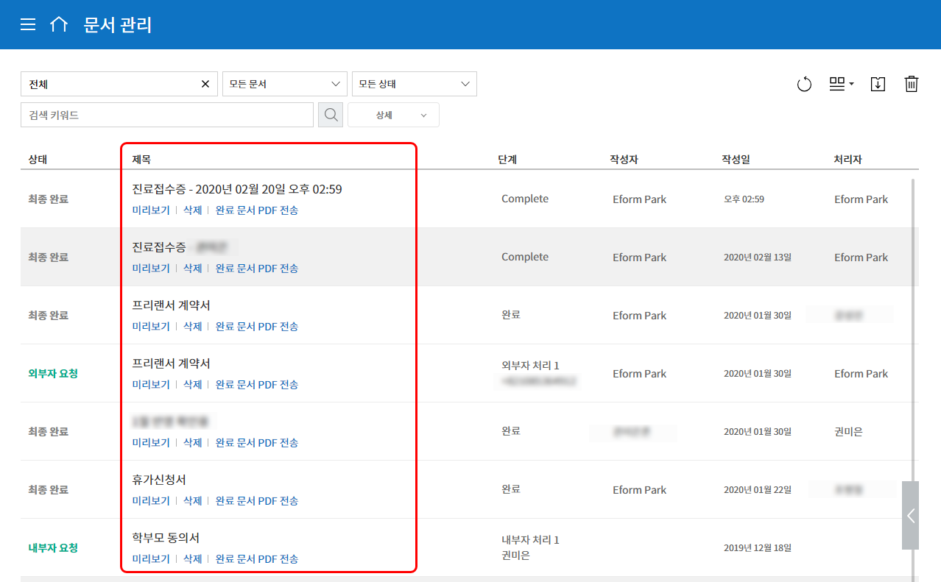Expand the side panel arrow tab
This screenshot has height=582, width=941.
pyautogui.click(x=910, y=515)
